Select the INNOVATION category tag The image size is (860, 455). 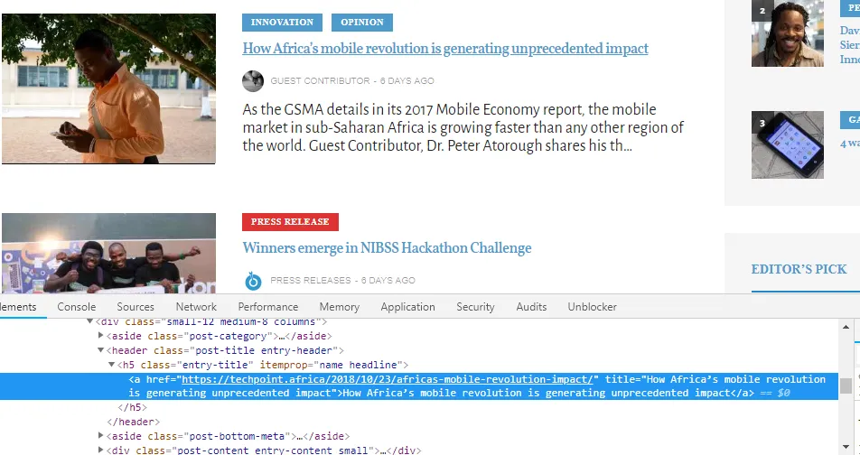tap(282, 23)
